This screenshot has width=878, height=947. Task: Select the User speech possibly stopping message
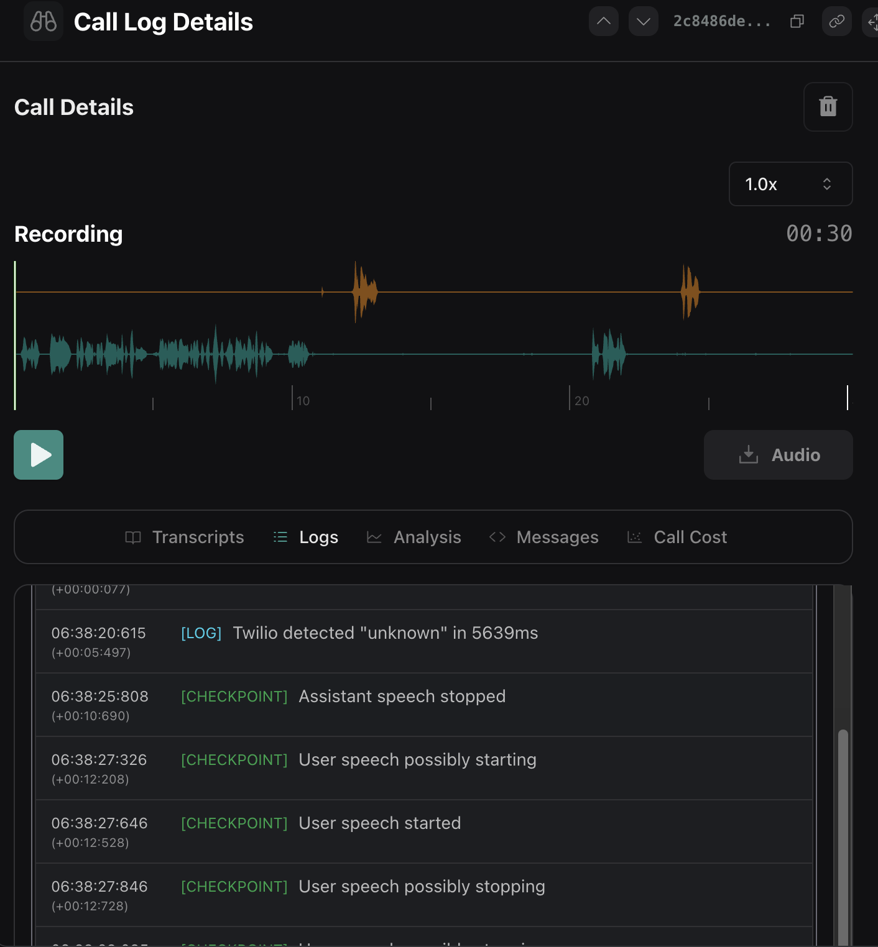[x=422, y=886]
